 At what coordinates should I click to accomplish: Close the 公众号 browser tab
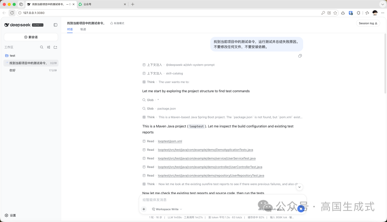[x=125, y=4]
